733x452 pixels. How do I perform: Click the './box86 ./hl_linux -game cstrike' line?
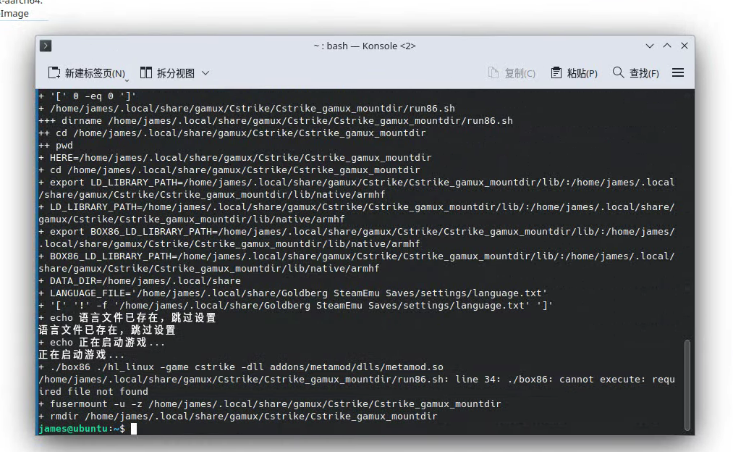241,367
